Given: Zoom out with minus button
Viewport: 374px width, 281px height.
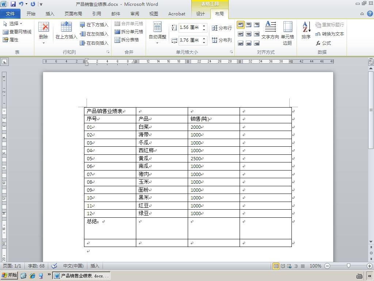Looking at the screenshot, I should pos(328,266).
